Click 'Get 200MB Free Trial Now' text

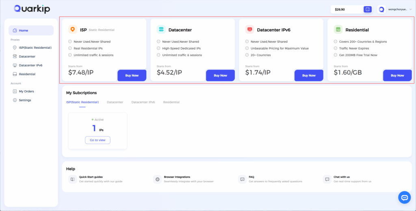tap(358, 55)
